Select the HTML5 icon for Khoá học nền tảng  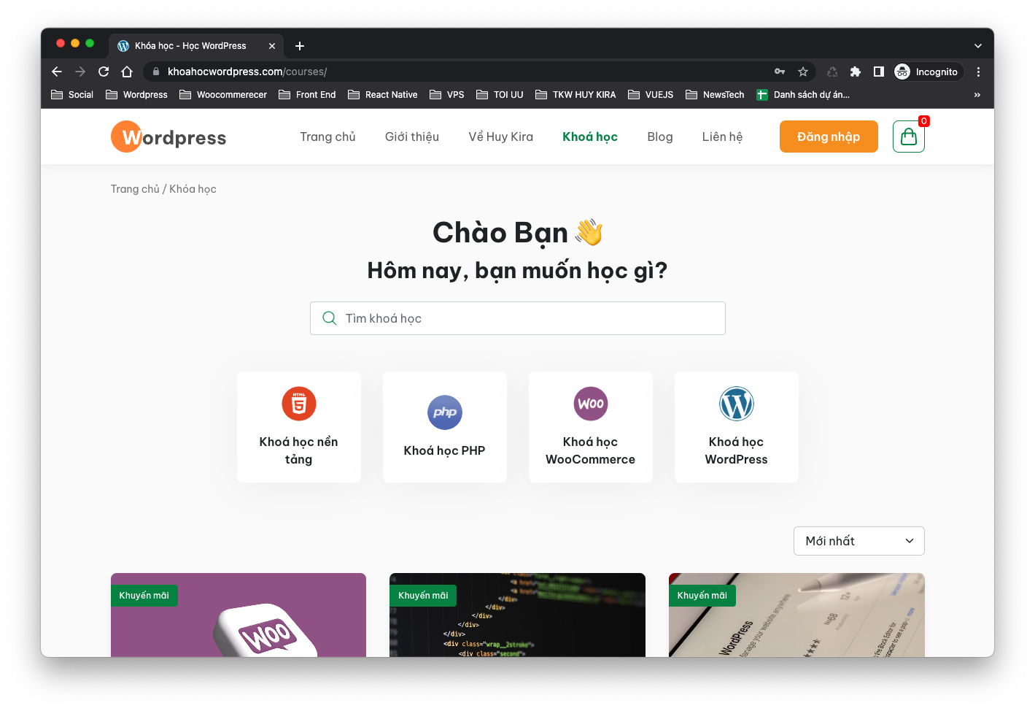click(298, 404)
